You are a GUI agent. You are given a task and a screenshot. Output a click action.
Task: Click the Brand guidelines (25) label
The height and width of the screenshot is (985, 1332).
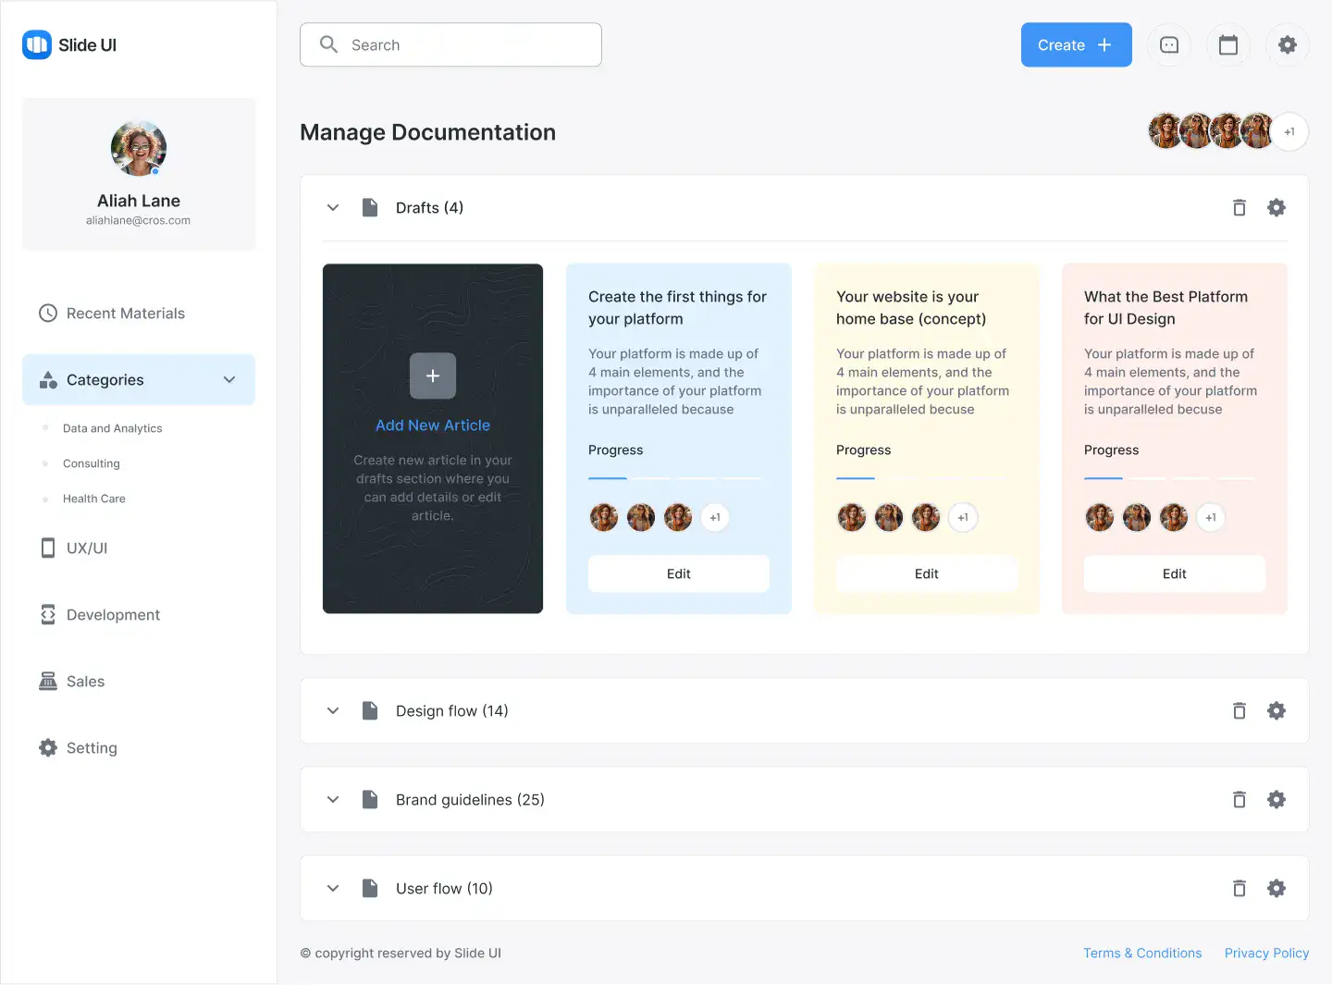coord(470,799)
